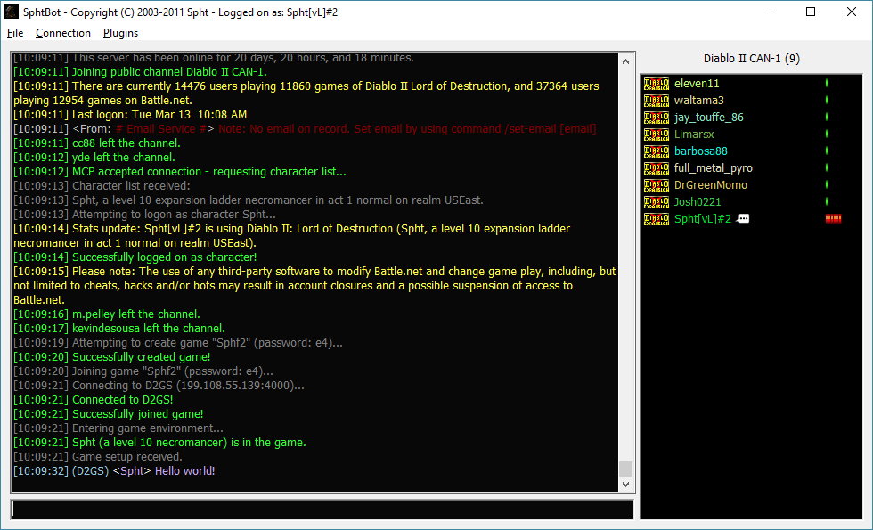
Task: Click the green ping bar for DrGreenMomo
Action: [x=827, y=185]
